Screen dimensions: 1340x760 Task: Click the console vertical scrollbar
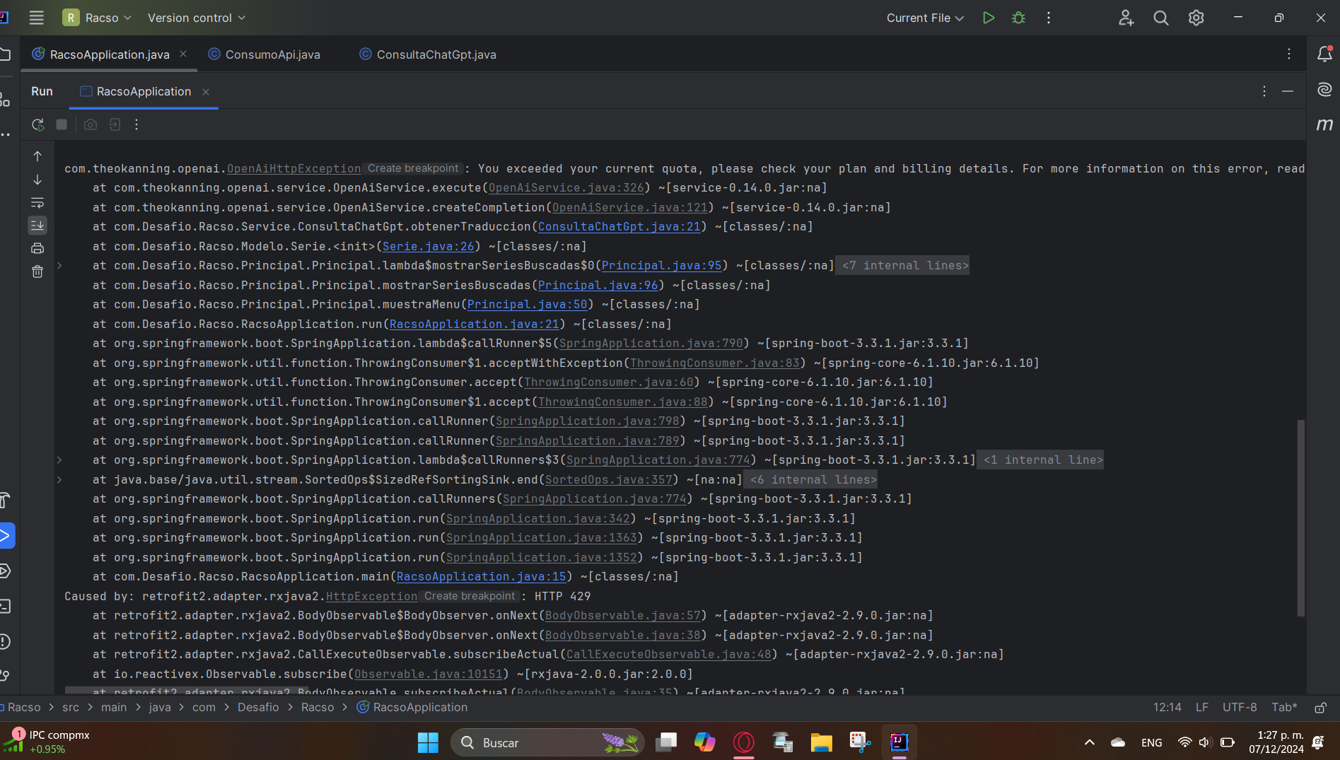click(x=1300, y=518)
